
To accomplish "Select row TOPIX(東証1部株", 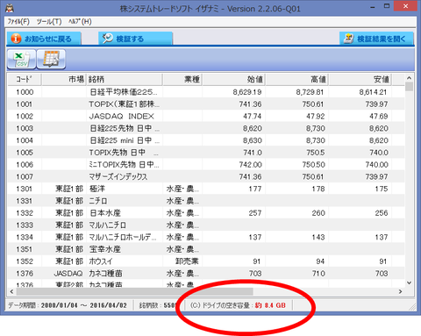I will [x=206, y=104].
